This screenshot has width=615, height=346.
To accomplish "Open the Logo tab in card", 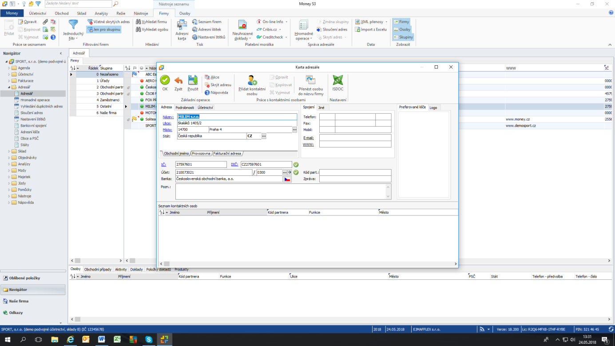I will [x=433, y=107].
